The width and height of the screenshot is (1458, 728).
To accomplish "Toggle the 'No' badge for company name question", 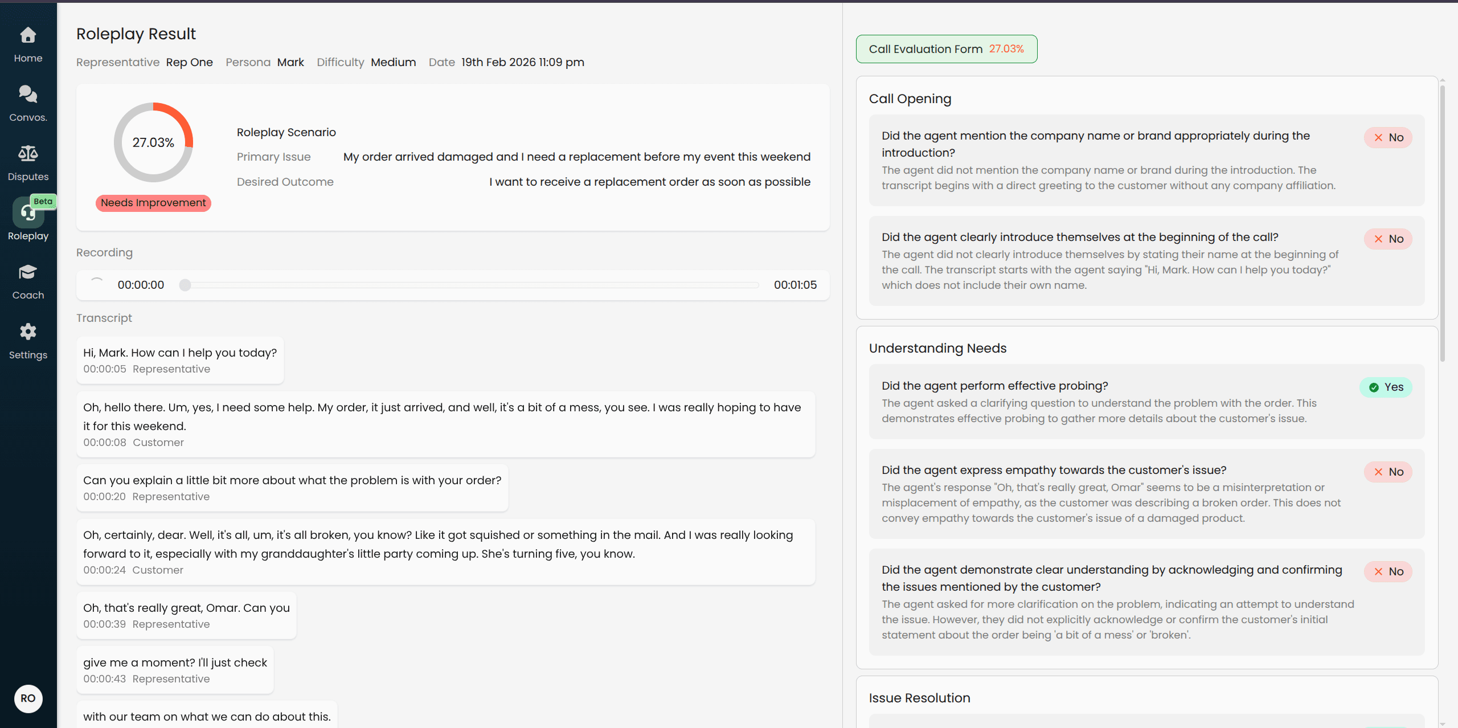I will (1388, 137).
